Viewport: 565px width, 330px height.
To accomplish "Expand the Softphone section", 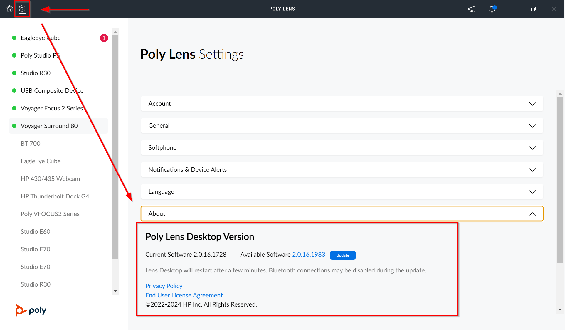I will tap(342, 147).
